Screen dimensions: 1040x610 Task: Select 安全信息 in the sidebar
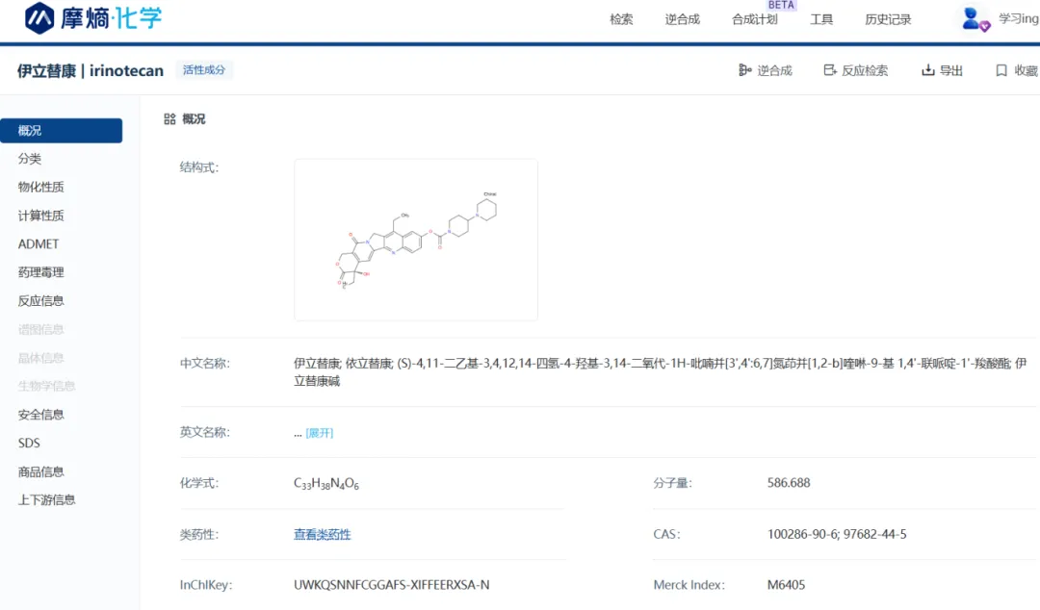coord(41,415)
